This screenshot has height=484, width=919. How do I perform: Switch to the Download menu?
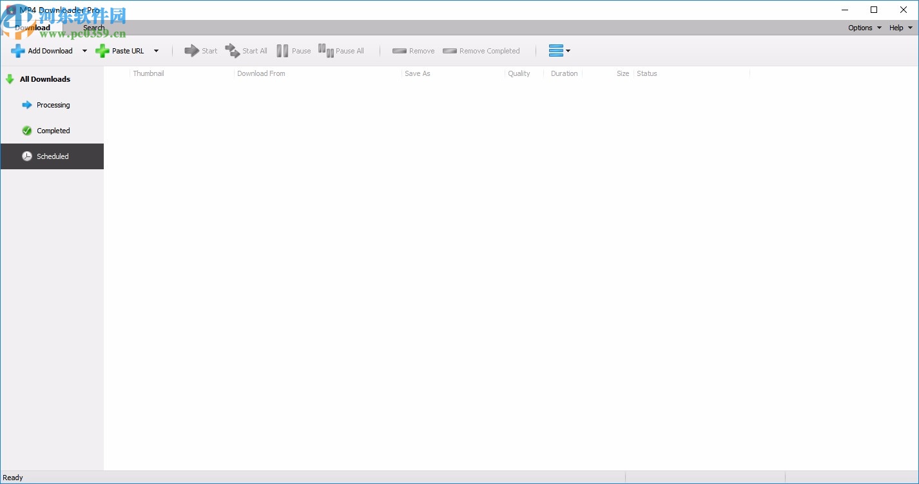pos(32,28)
